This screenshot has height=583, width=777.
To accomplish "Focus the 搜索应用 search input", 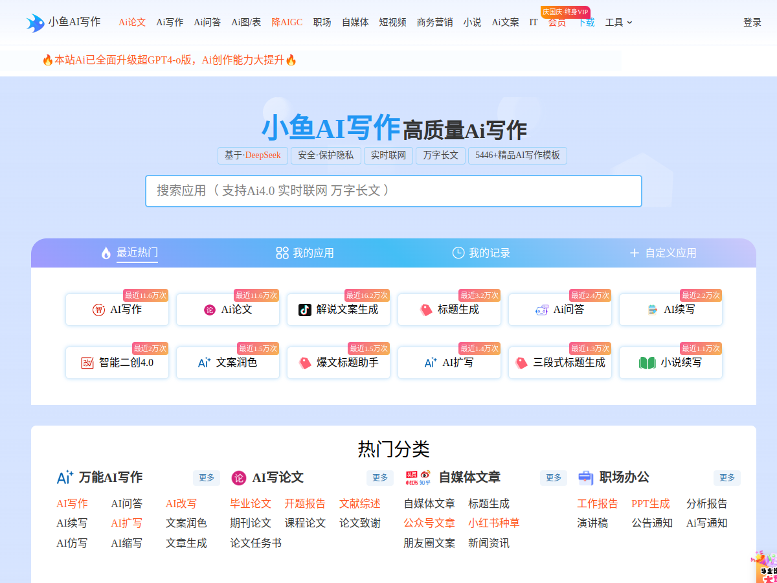I will (394, 191).
